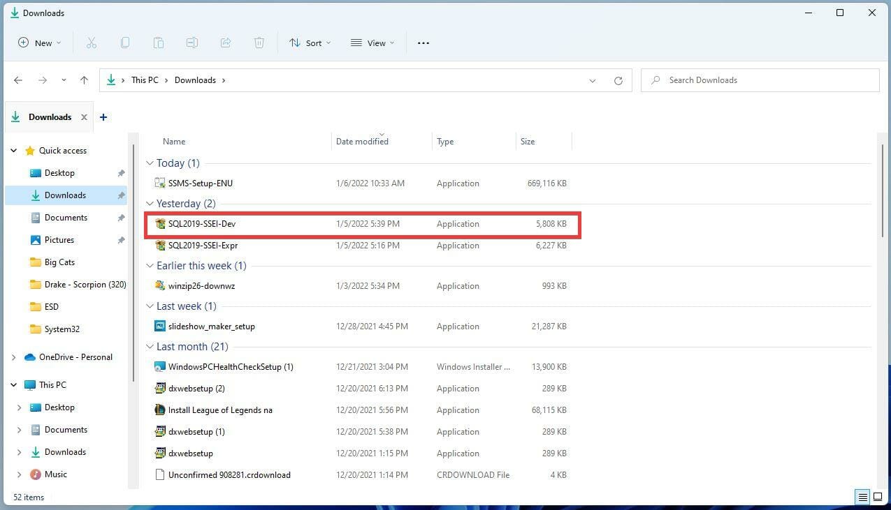Sort files by Date modified column
Screen dimensions: 891x510
tap(361, 141)
